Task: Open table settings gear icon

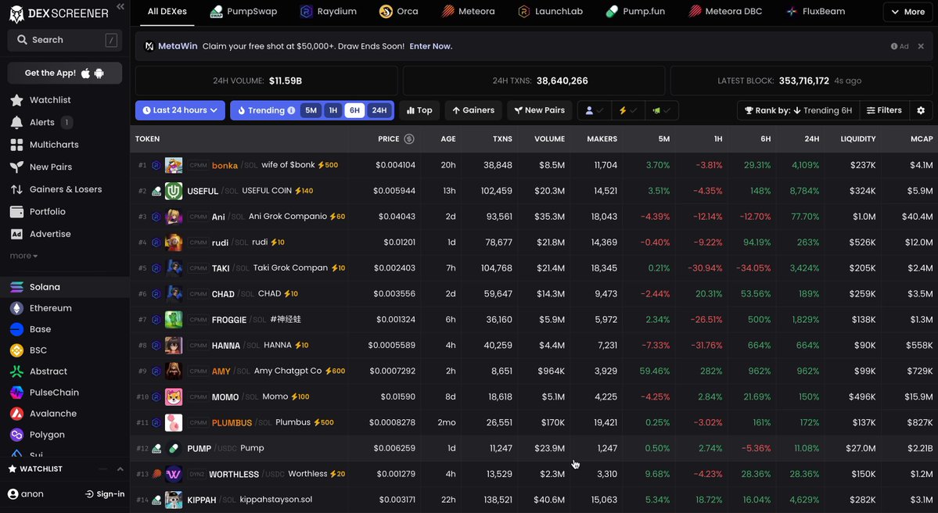Action: [x=921, y=110]
